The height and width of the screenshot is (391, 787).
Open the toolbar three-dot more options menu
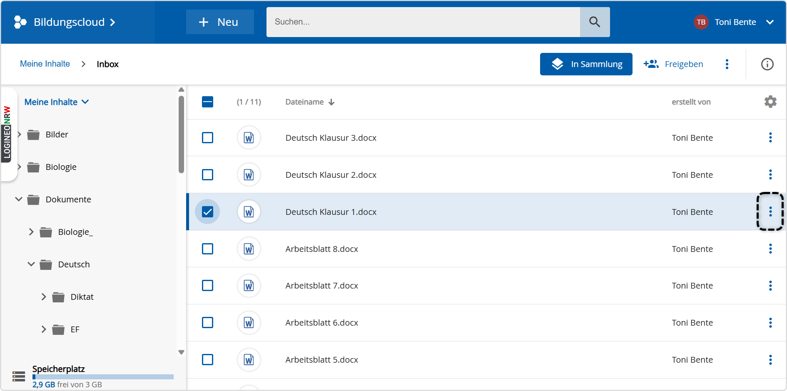pos(727,64)
